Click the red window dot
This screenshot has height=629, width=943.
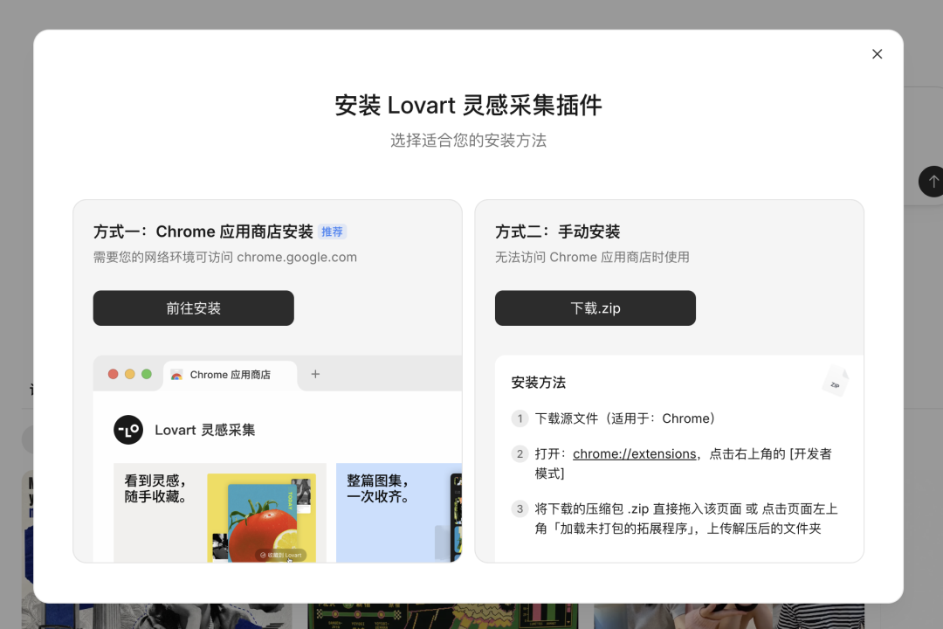pos(113,375)
